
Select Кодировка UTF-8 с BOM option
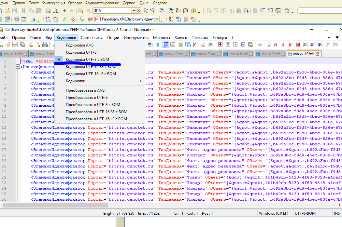pos(99,60)
